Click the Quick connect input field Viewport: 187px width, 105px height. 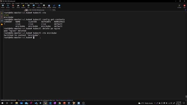tap(12, 10)
